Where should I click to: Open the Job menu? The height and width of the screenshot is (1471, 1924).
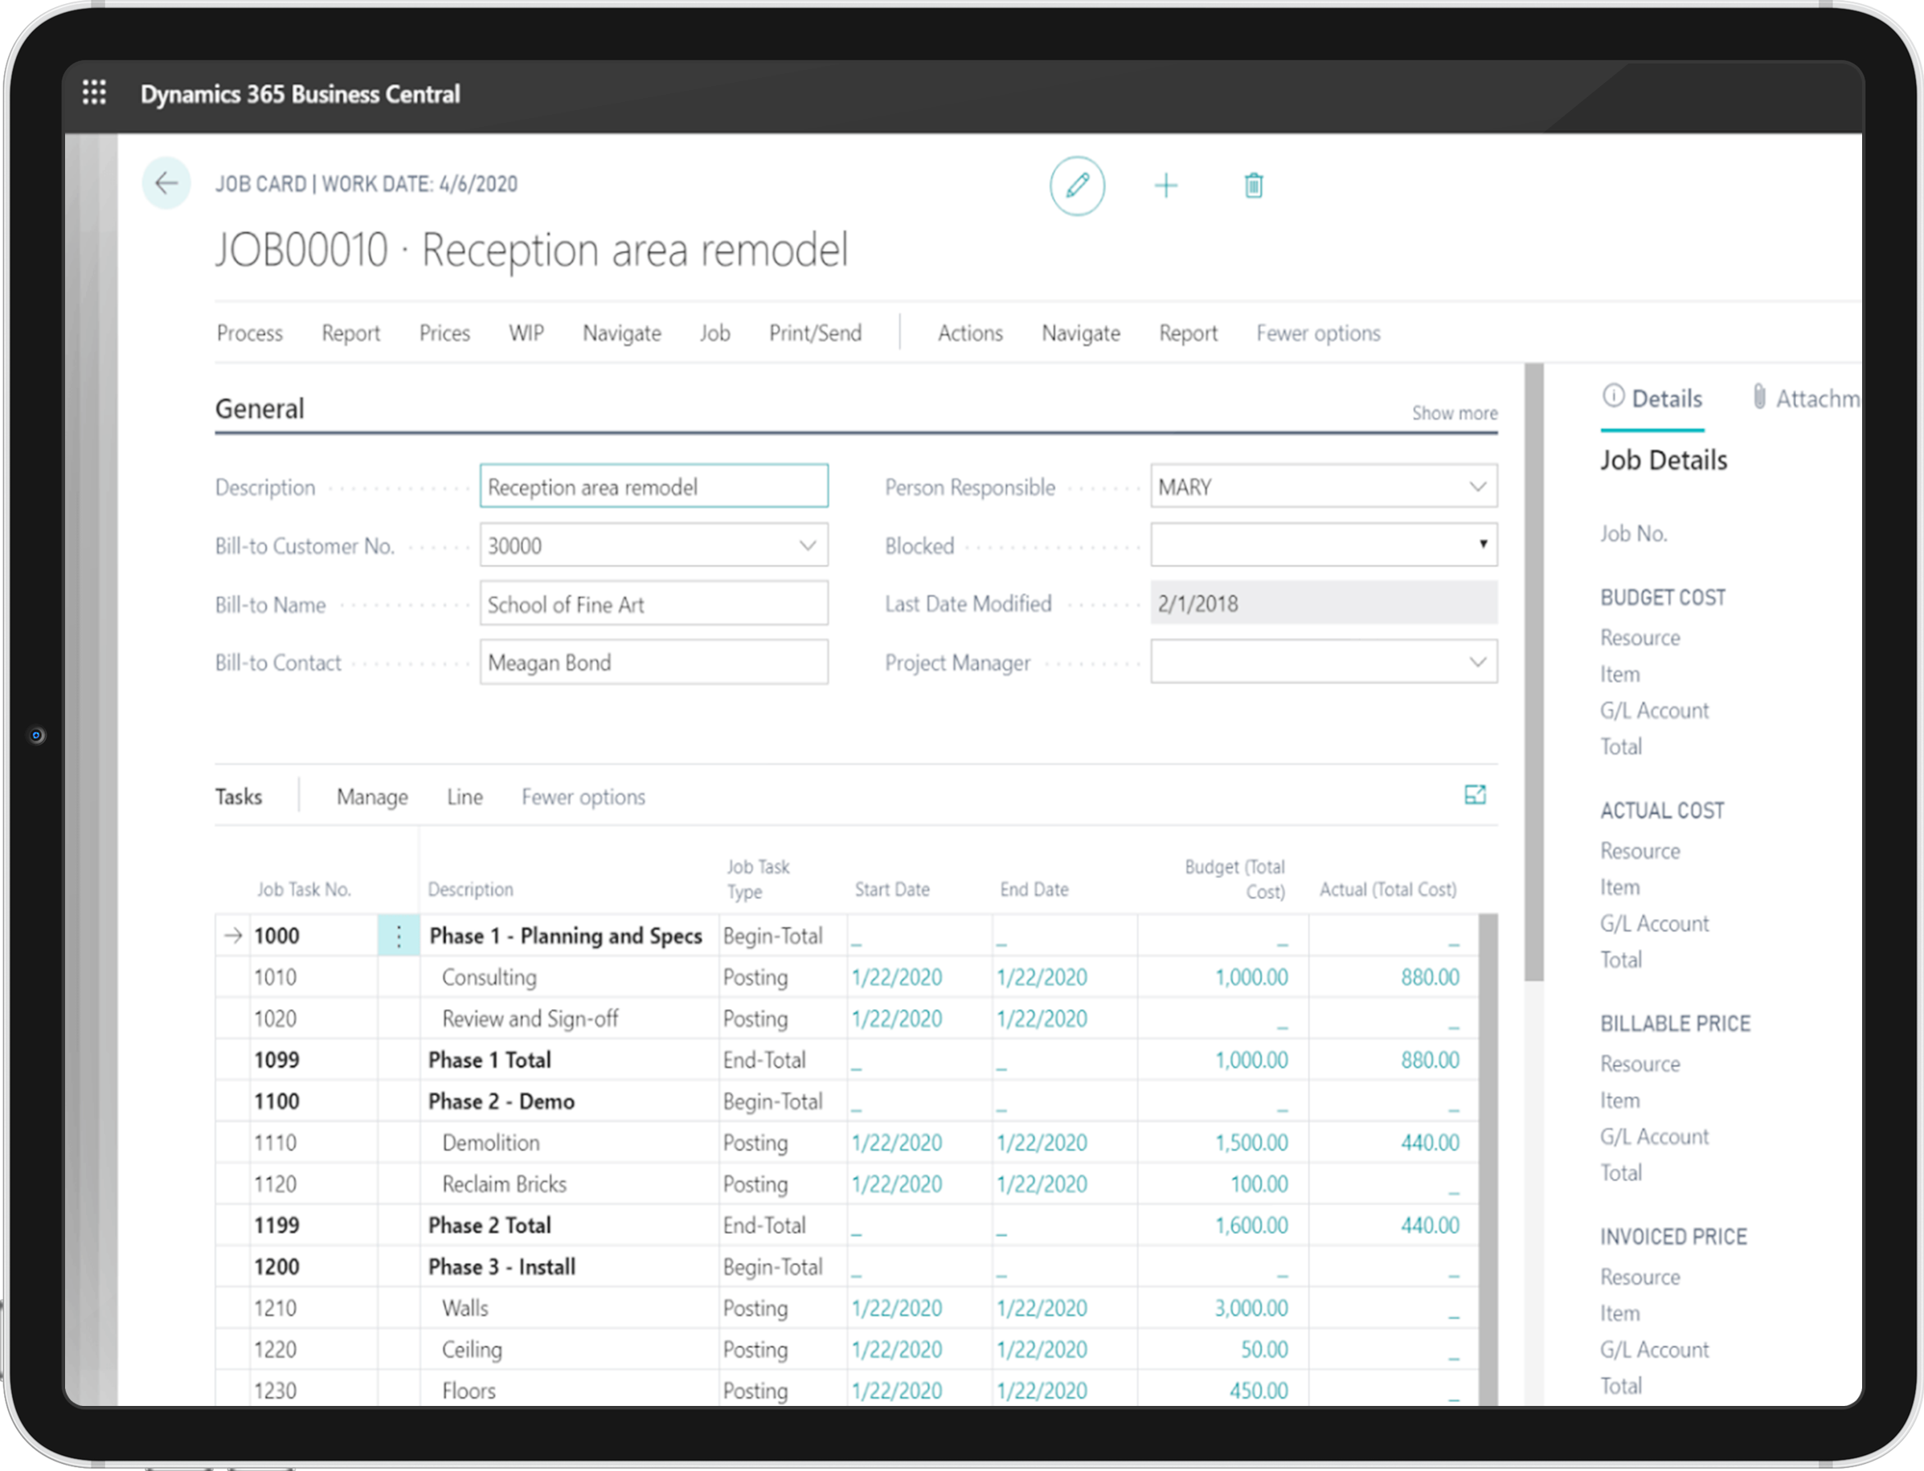pyautogui.click(x=714, y=333)
